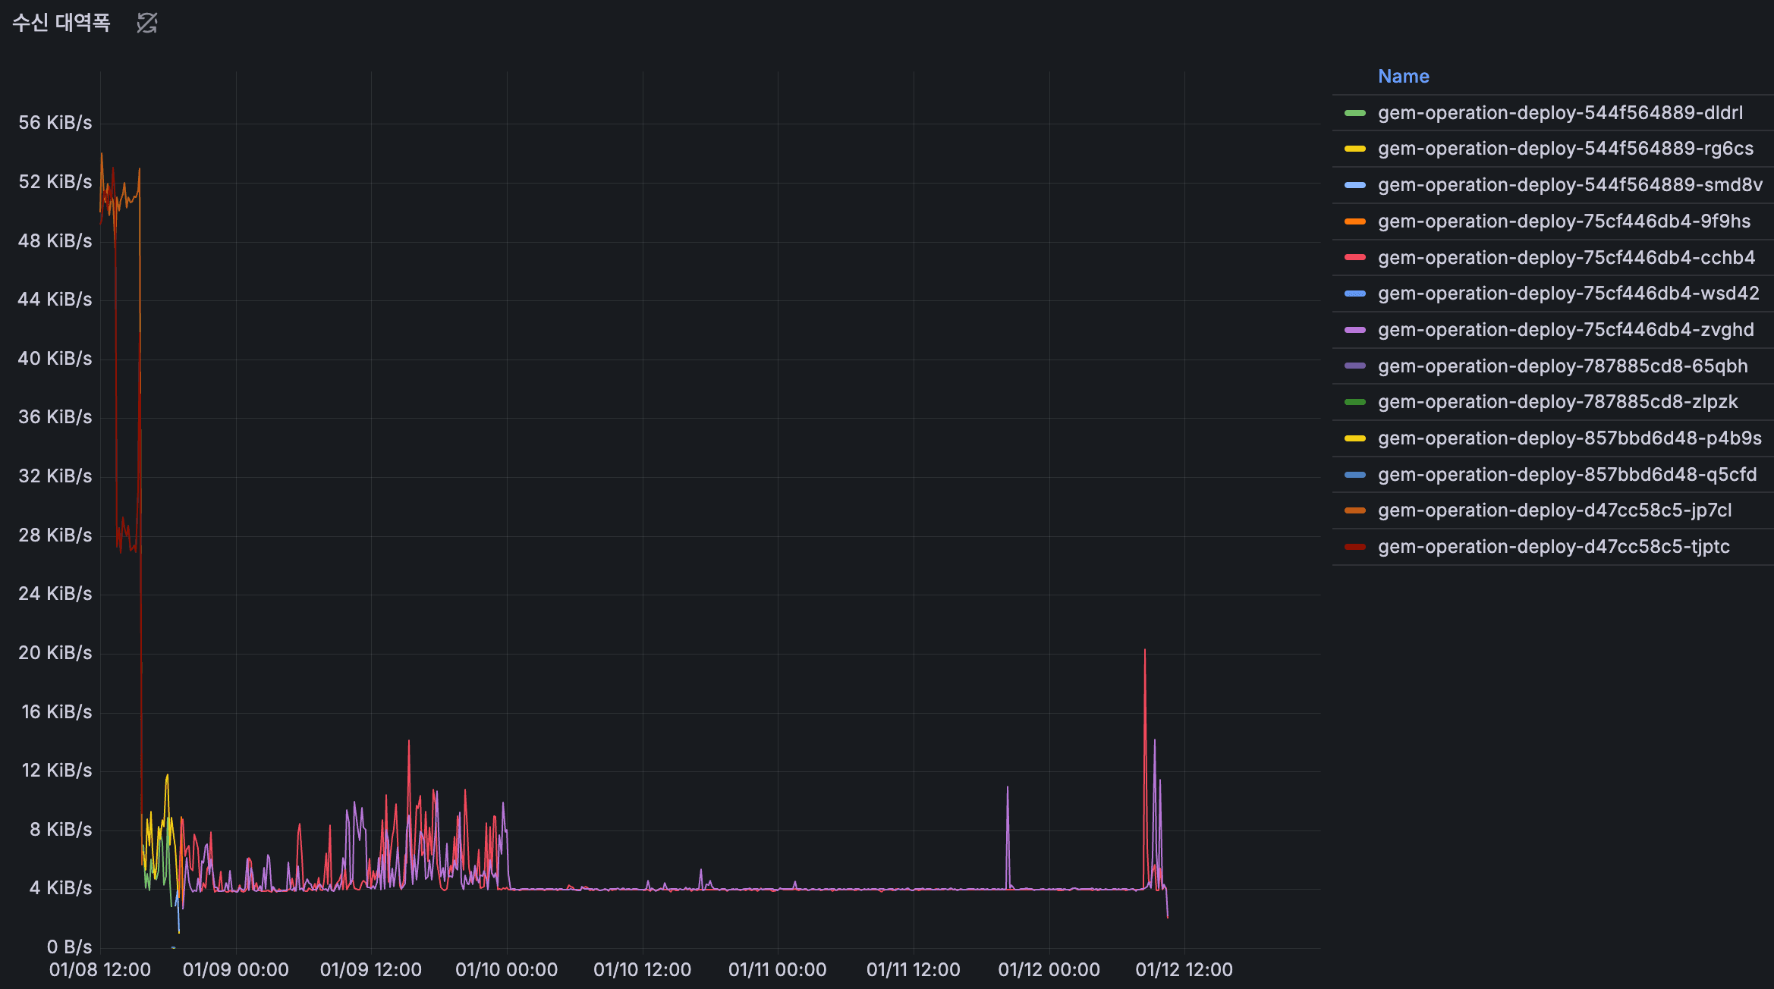Image resolution: width=1774 pixels, height=989 pixels.
Task: Click the red color swatch for 75cf446db4-cchb4
Action: tap(1354, 258)
